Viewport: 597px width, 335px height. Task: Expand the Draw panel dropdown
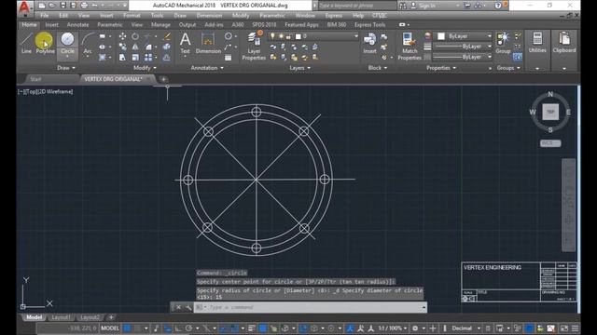pyautogui.click(x=66, y=68)
